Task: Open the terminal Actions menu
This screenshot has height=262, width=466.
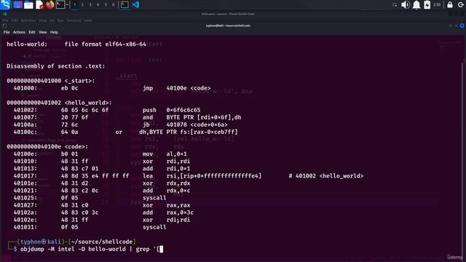Action: click(19, 32)
